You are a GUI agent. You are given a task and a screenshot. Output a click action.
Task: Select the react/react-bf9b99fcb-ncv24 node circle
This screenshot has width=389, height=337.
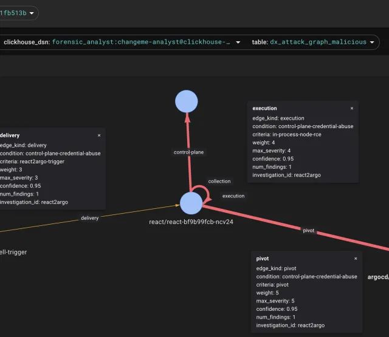(x=191, y=203)
